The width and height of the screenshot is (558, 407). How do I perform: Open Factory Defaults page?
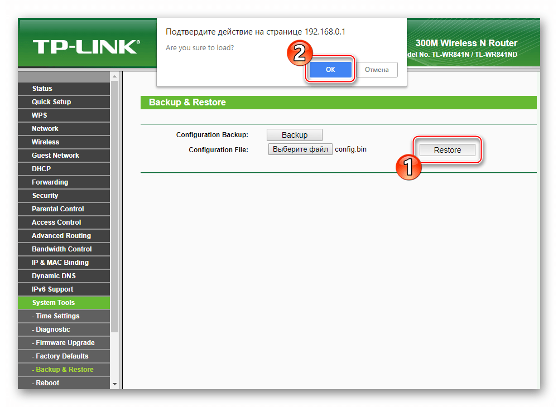[64, 356]
